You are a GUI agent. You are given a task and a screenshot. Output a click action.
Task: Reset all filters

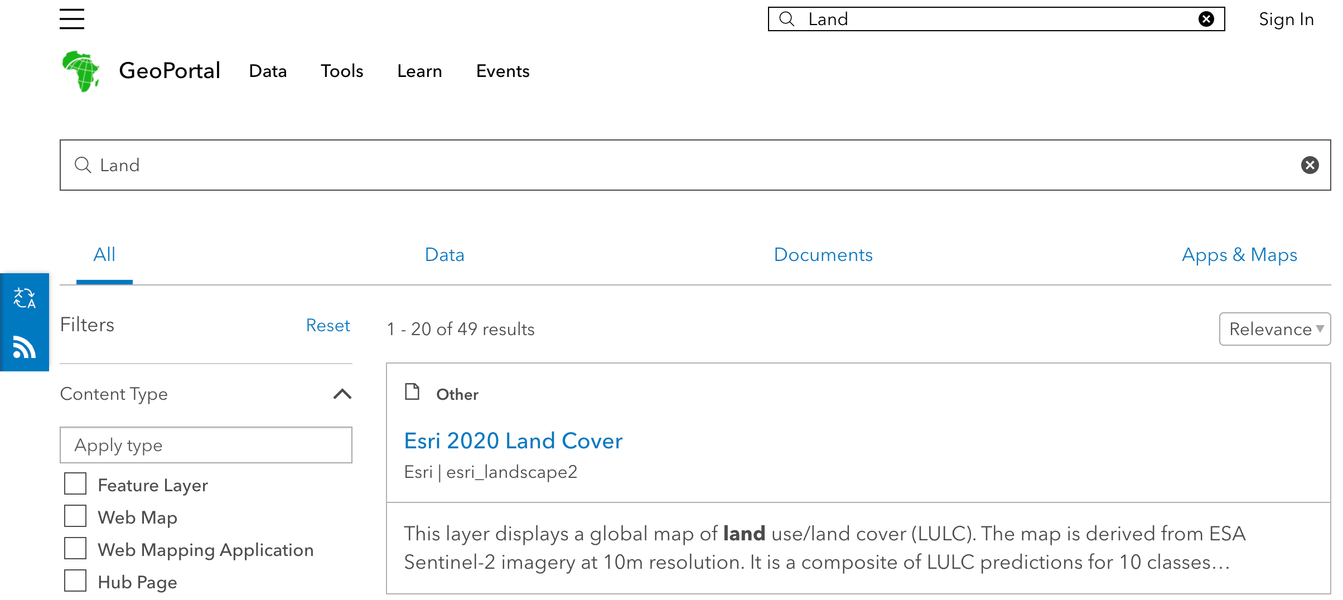point(328,326)
